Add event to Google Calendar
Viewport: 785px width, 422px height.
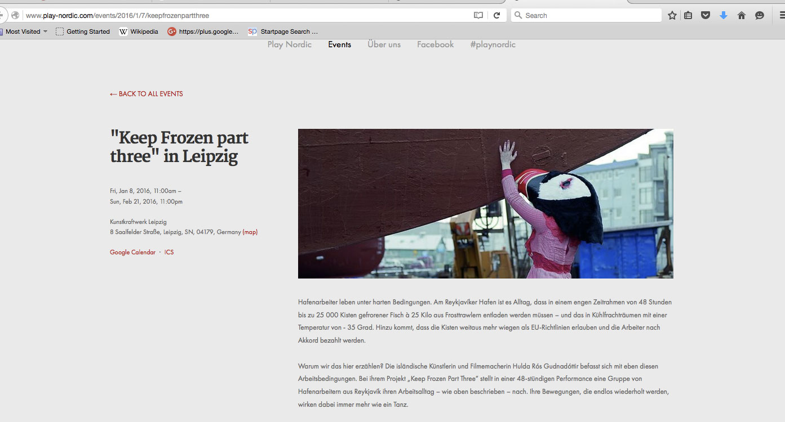(132, 252)
